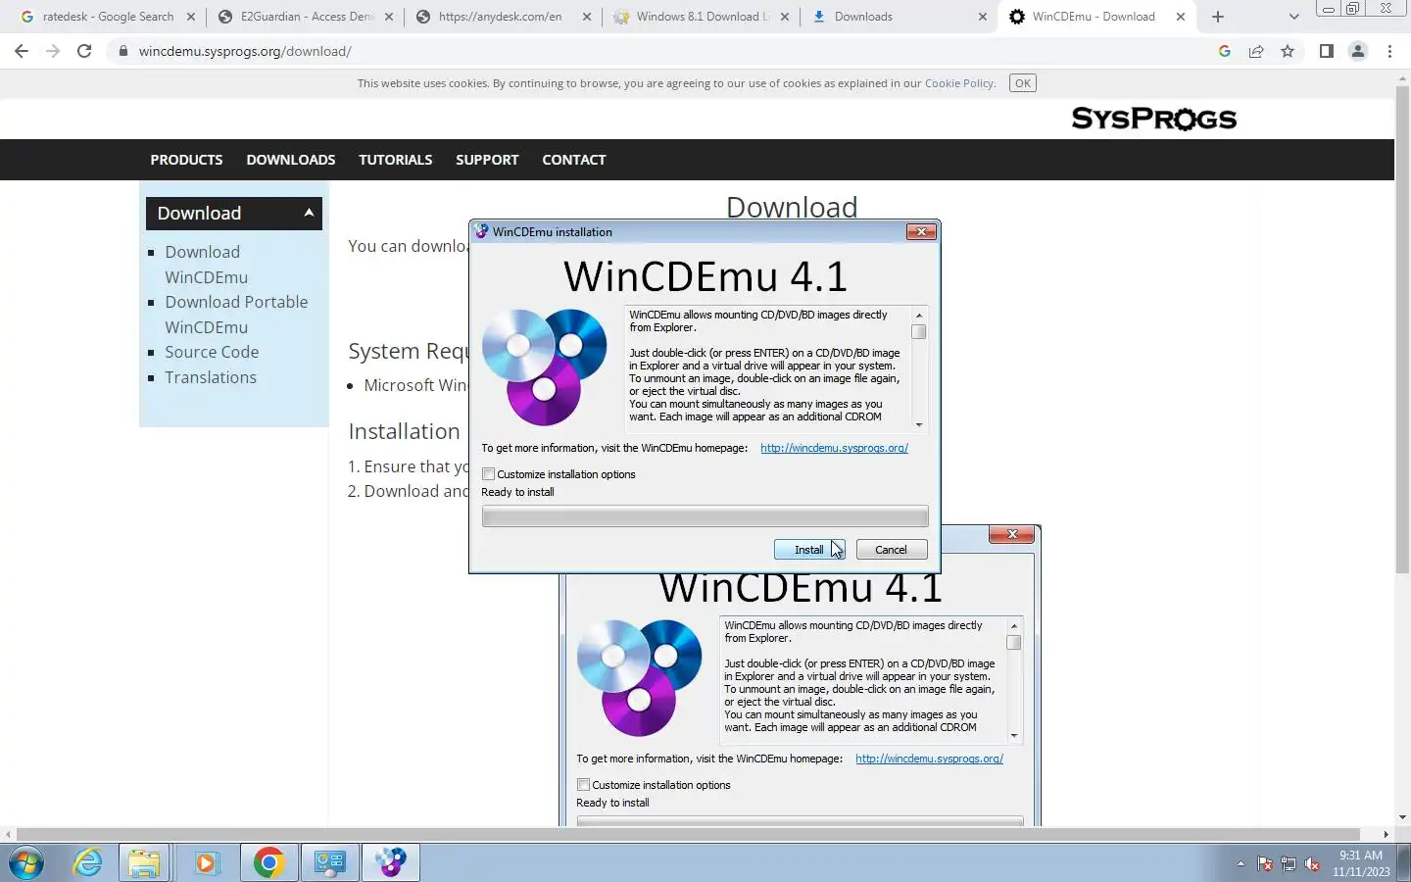Open the Source Code sidebar link
1411x882 pixels.
[x=212, y=352]
